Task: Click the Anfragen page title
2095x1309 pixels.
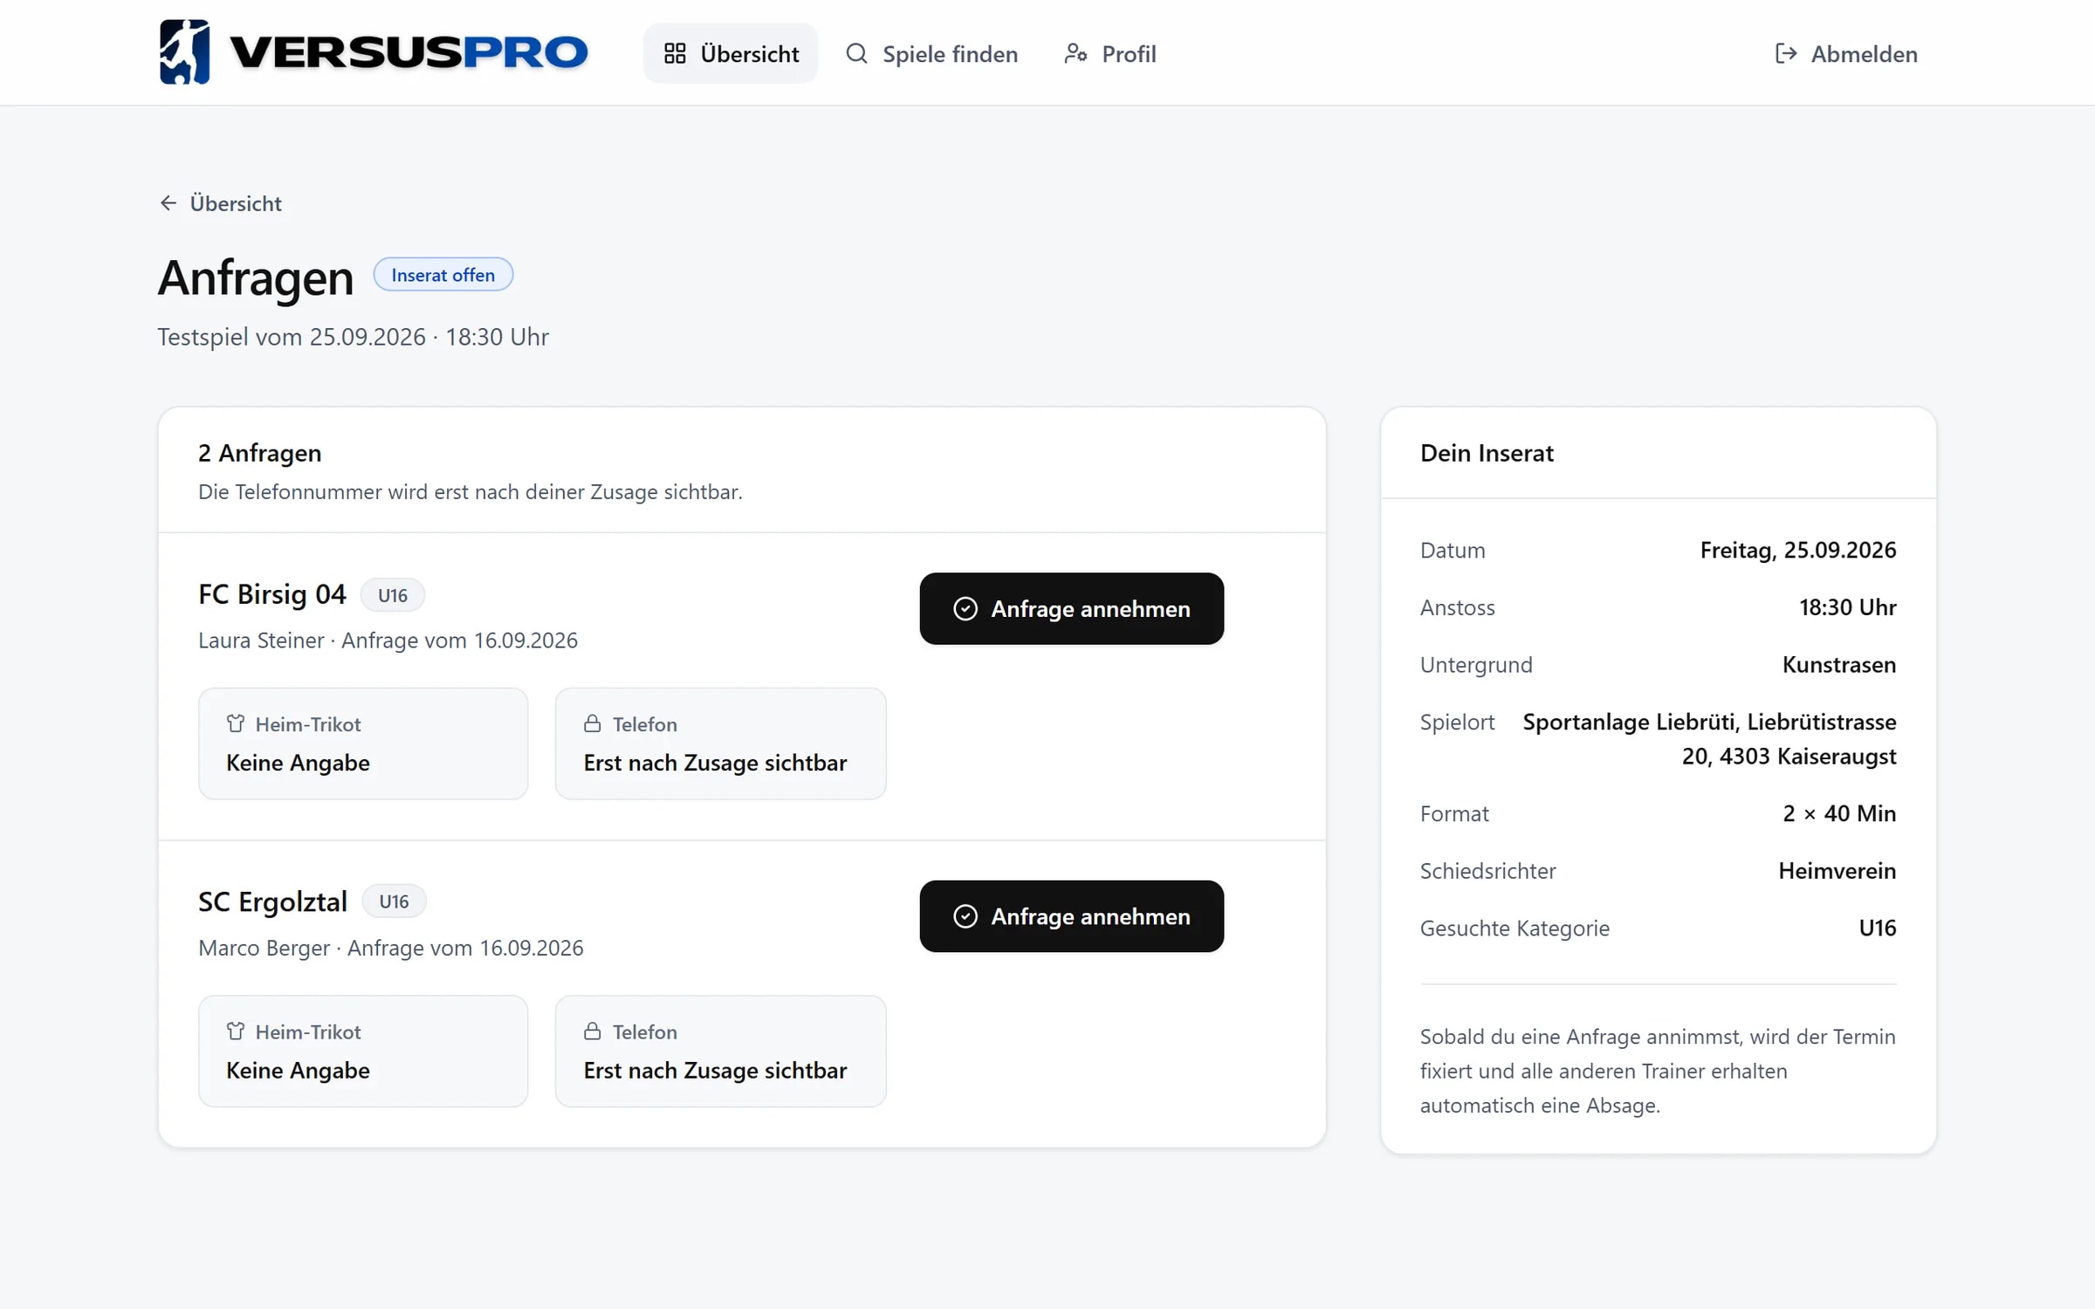Action: point(255,278)
